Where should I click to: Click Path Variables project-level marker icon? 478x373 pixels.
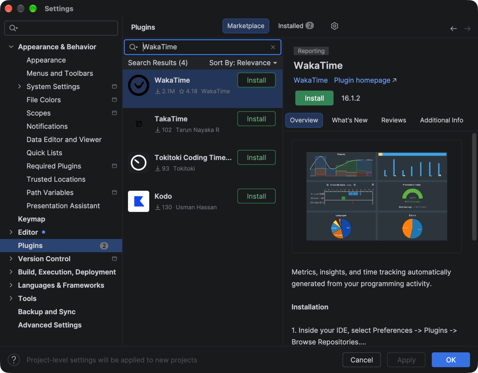point(114,192)
